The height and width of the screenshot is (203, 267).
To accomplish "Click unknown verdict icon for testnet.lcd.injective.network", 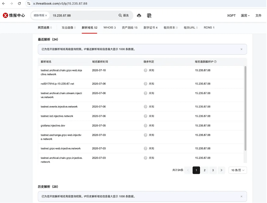I will pos(146,116).
